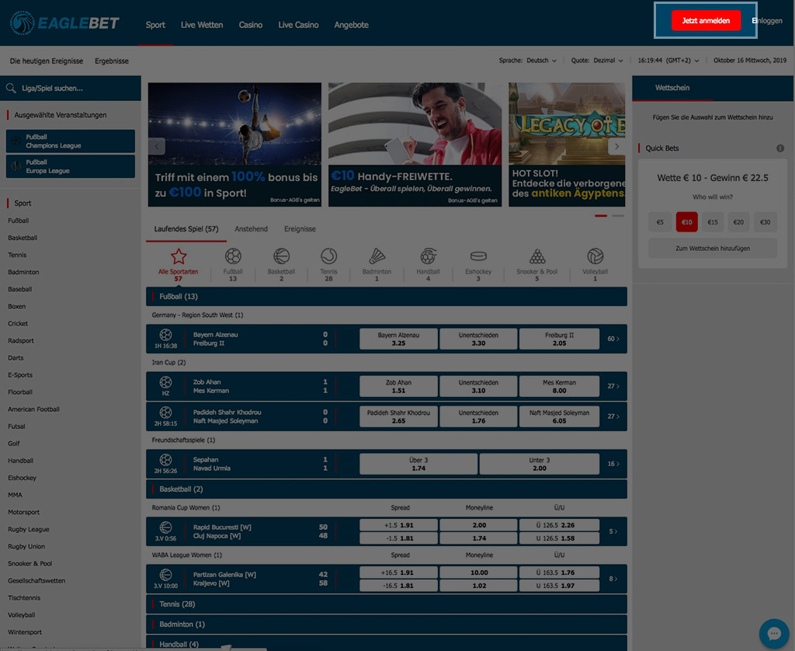Filter live games by Snooker & Pool icon

537,256
